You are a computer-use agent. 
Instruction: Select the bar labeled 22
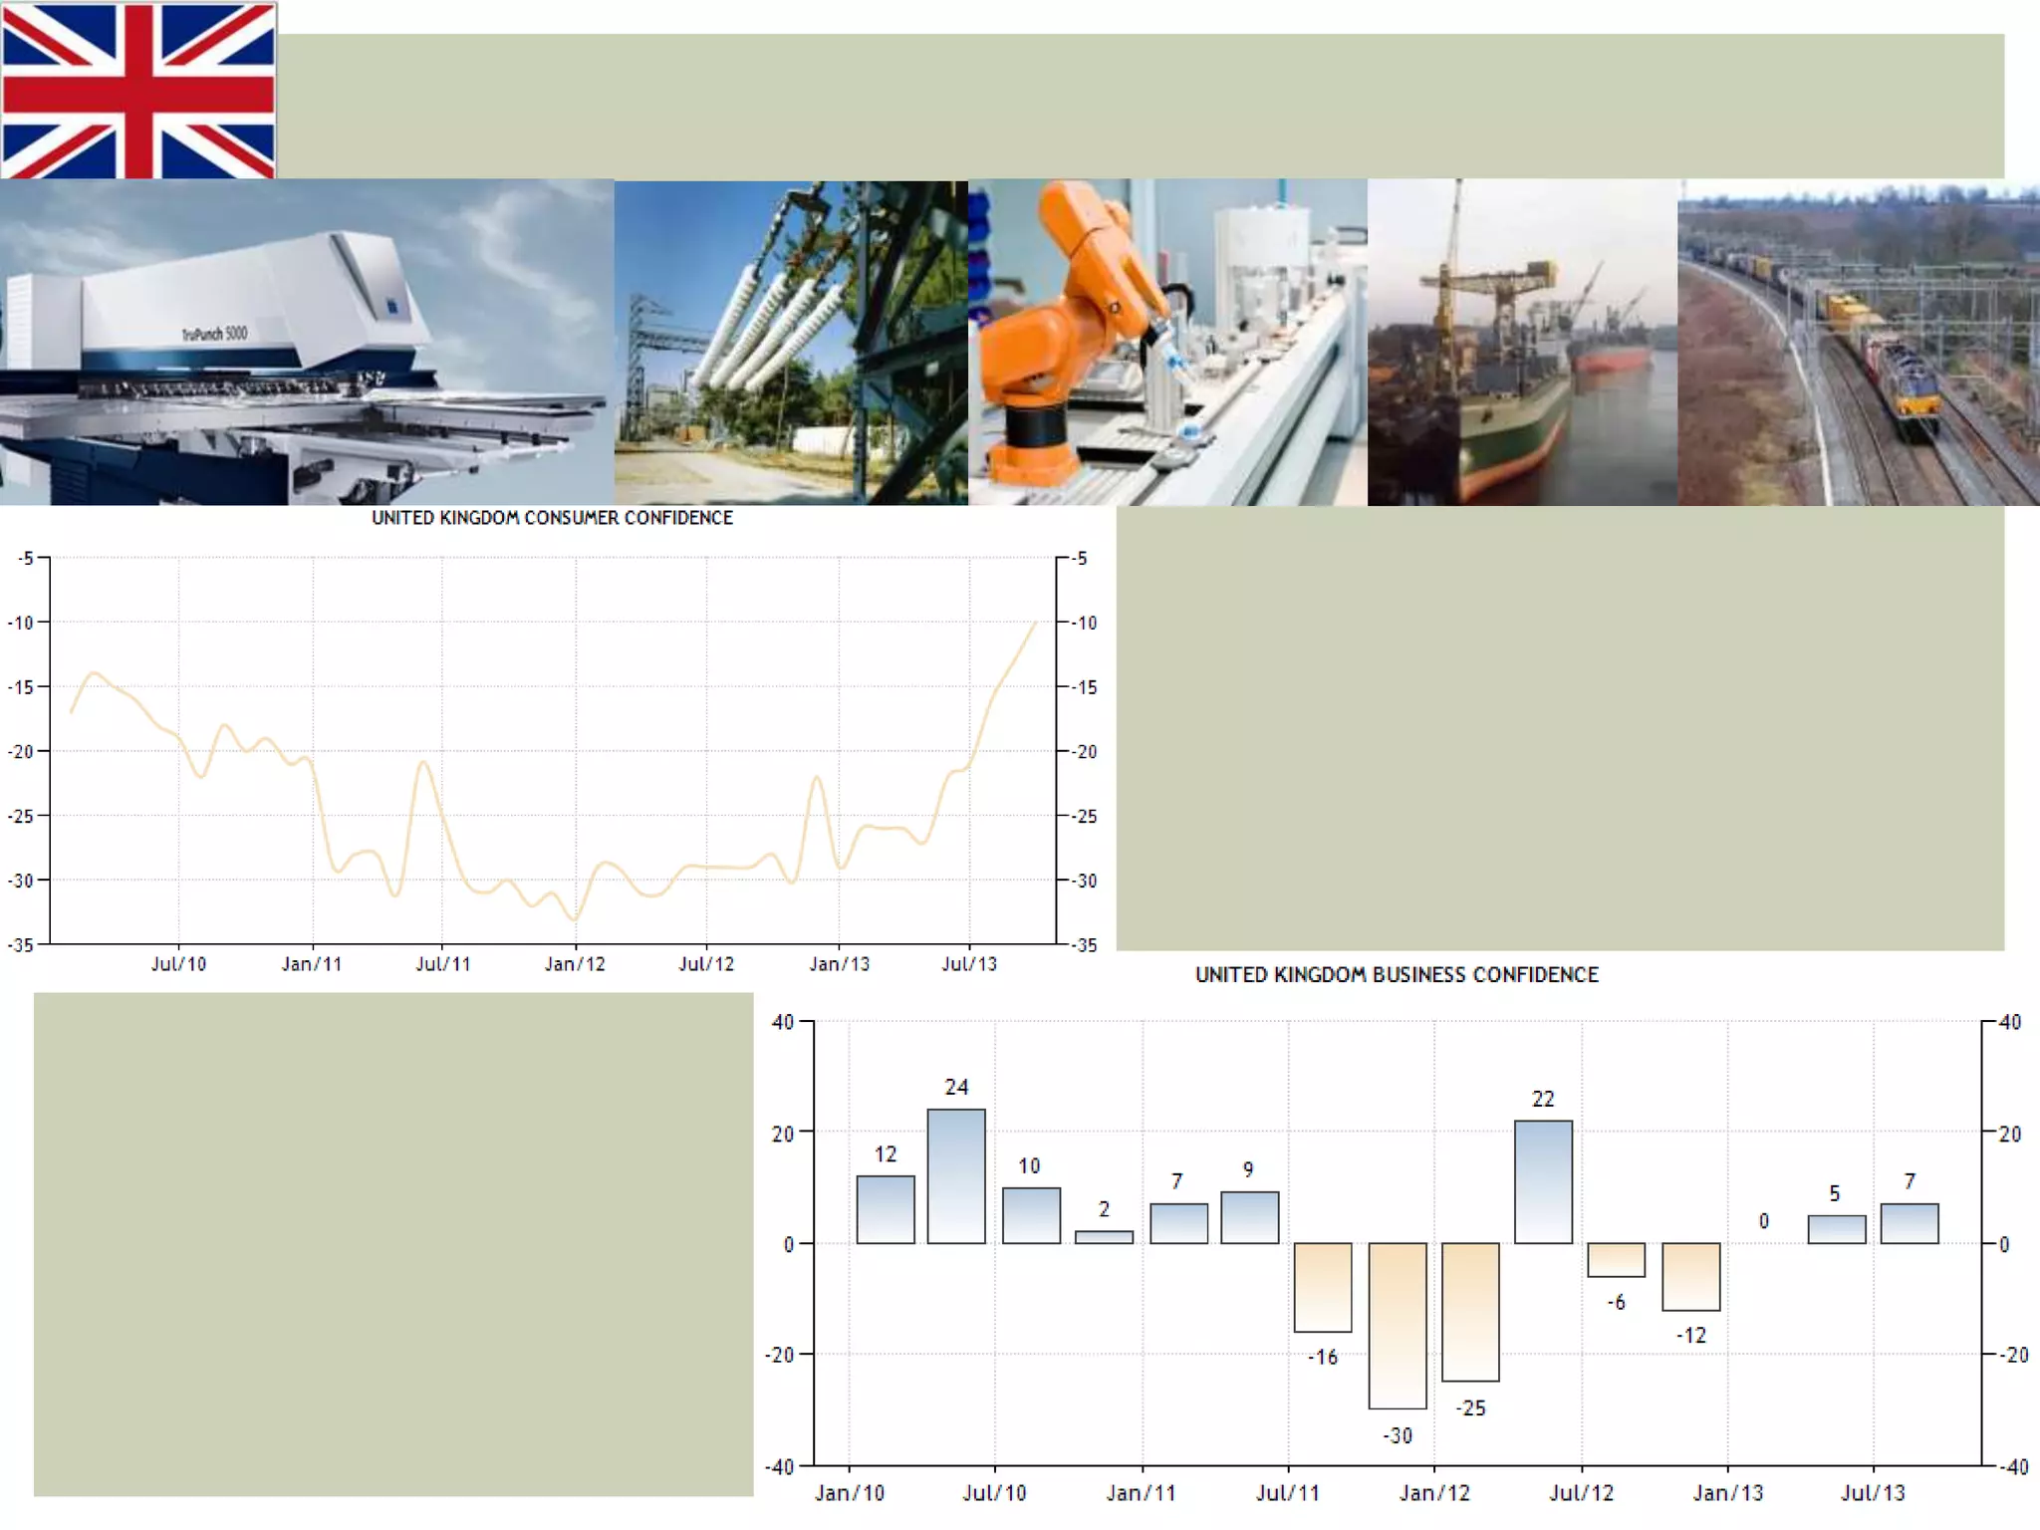point(1543,1182)
